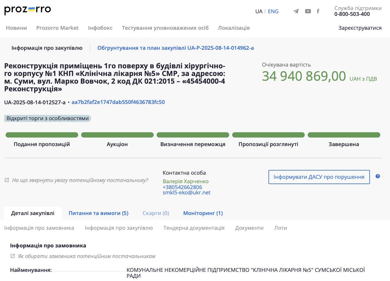
Task: Click external link icon beside supplier advice
Action: pos(7,180)
